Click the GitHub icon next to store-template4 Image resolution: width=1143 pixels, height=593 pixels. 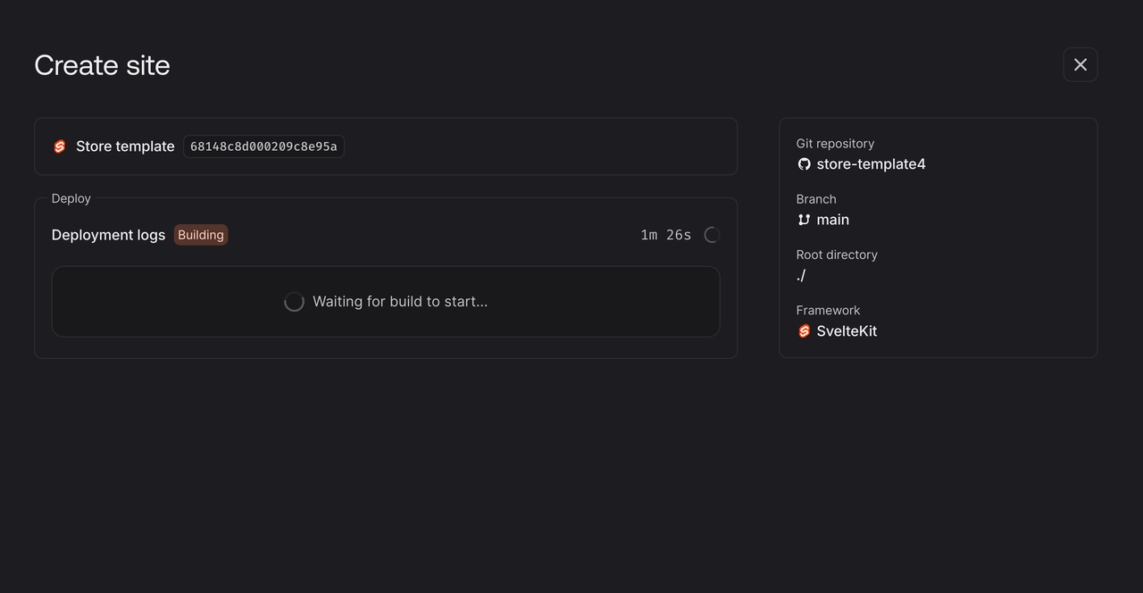pos(804,164)
